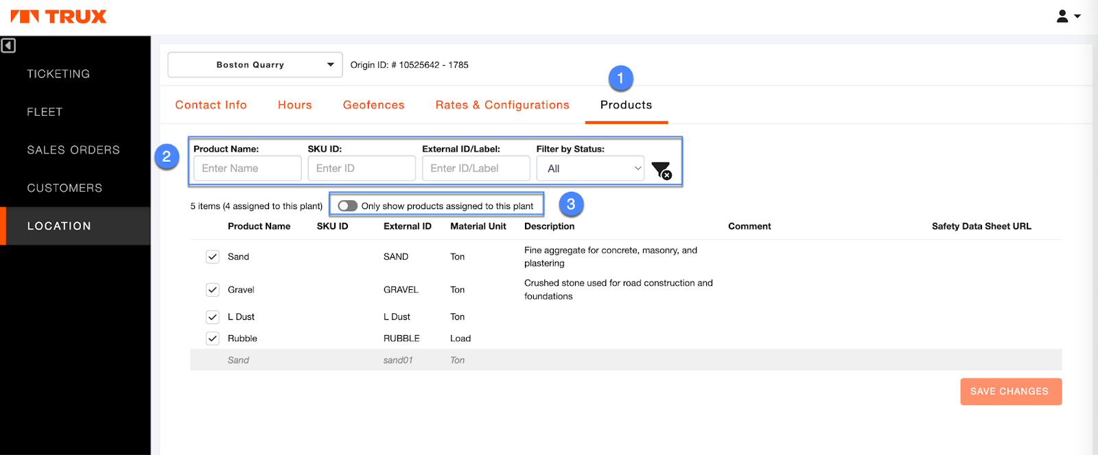This screenshot has width=1098, height=455.
Task: Go to the Geofences tab
Action: (373, 105)
